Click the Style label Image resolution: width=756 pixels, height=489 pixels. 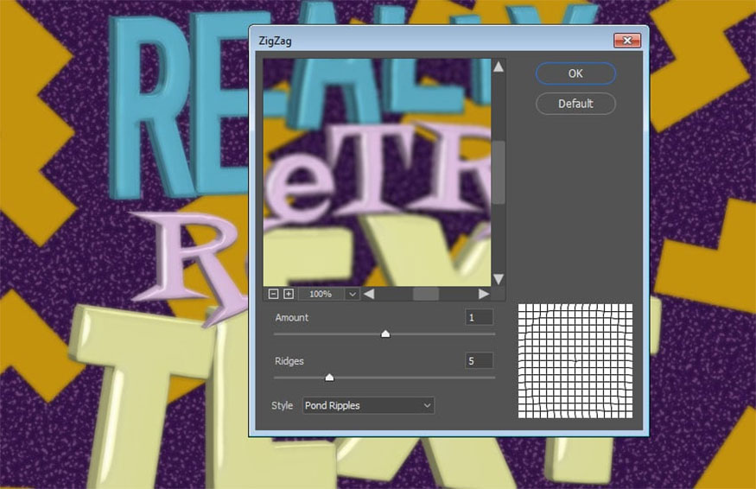click(x=282, y=405)
